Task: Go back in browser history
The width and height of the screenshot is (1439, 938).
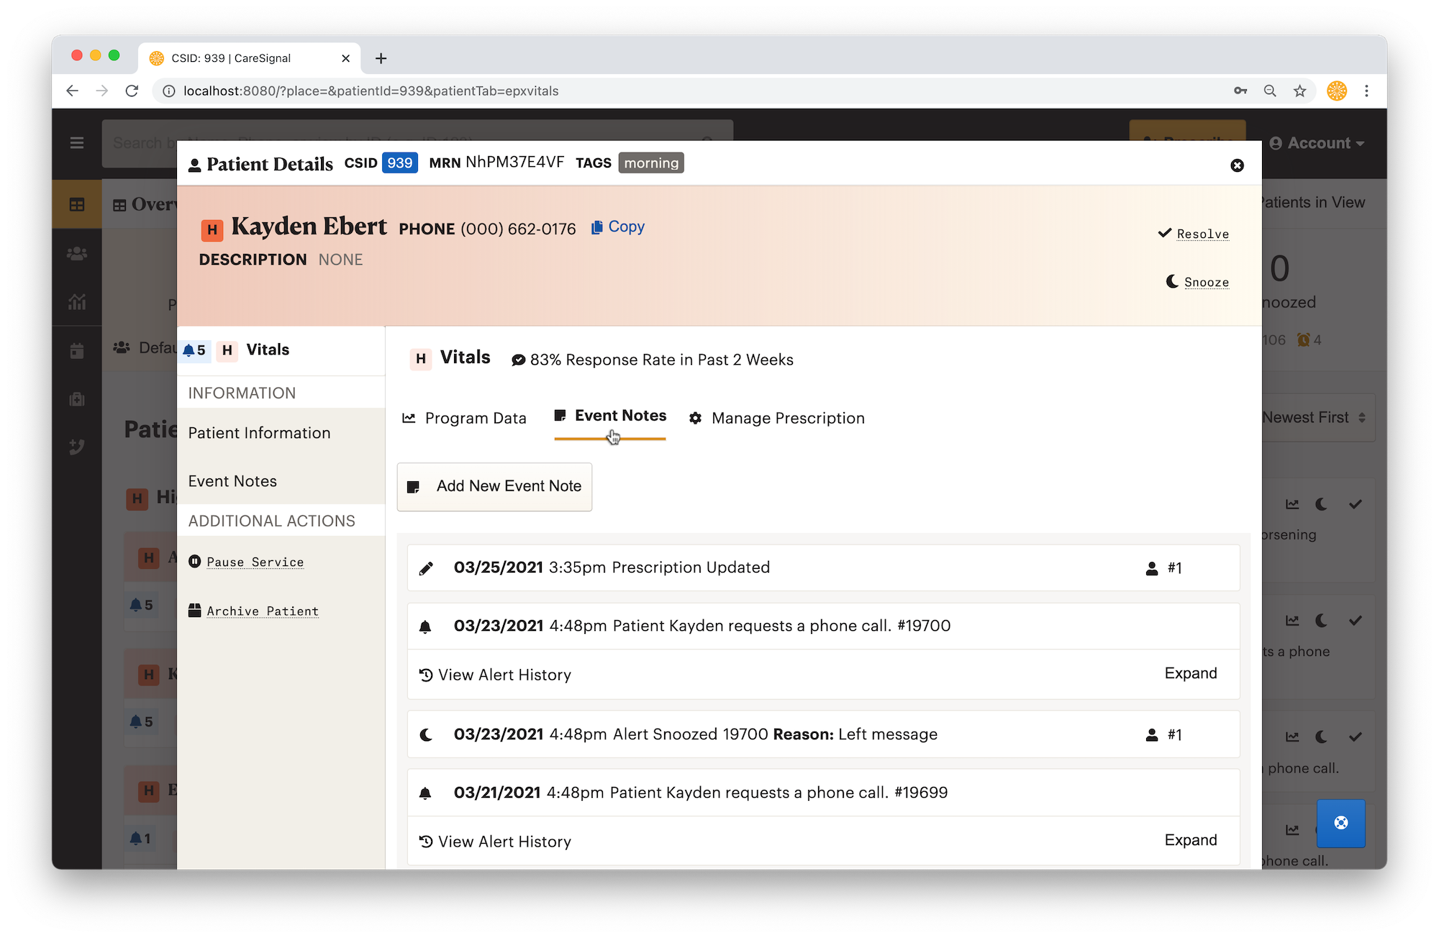Action: point(72,91)
